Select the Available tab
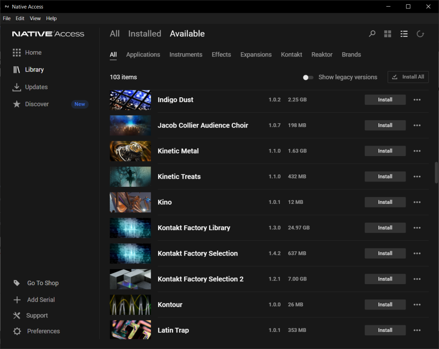The image size is (439, 349). (x=187, y=34)
